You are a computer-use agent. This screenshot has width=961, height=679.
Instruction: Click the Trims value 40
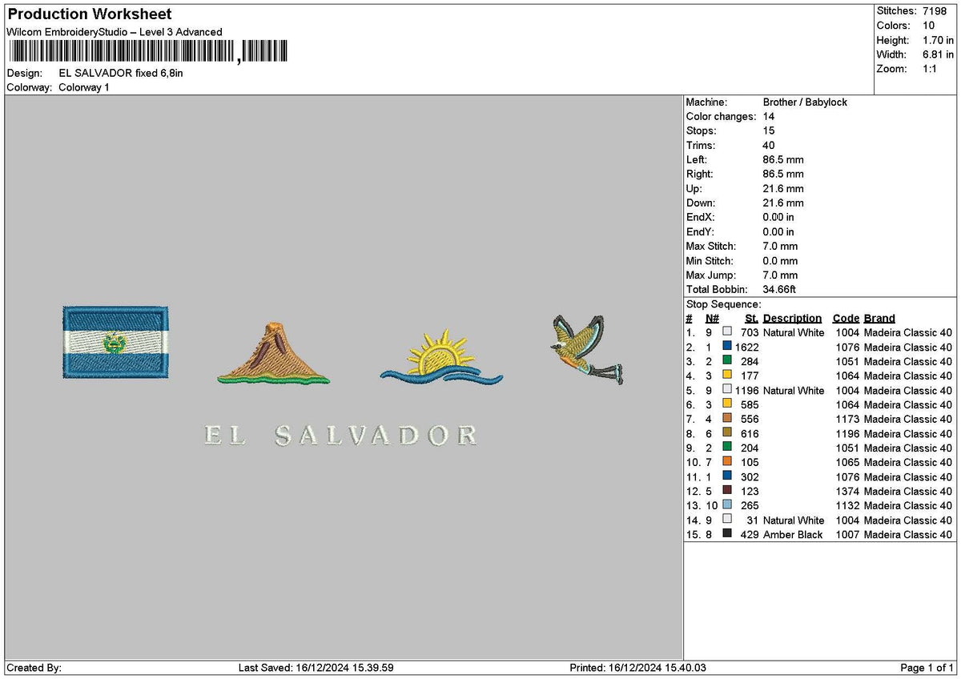pyautogui.click(x=769, y=146)
